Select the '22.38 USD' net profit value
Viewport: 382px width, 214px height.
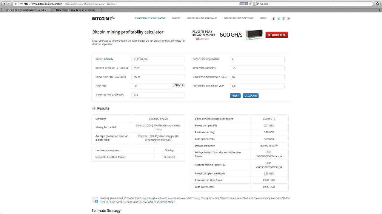tap(169, 157)
